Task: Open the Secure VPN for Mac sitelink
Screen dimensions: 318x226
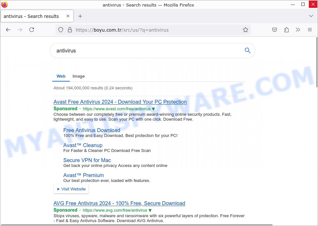Action: coord(87,160)
